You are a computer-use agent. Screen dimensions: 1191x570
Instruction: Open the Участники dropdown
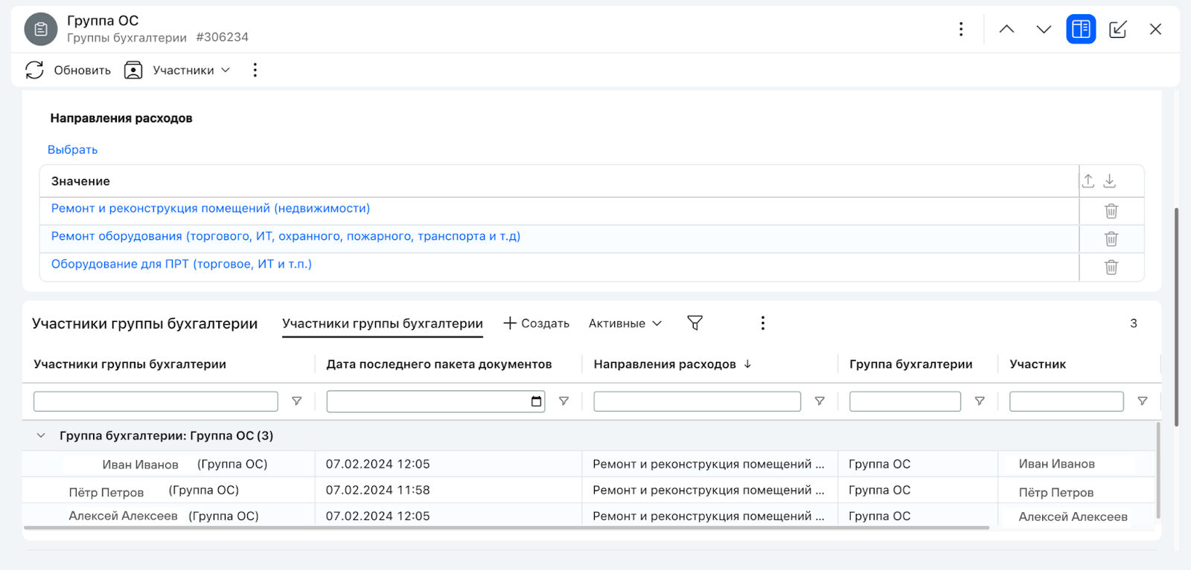[177, 70]
